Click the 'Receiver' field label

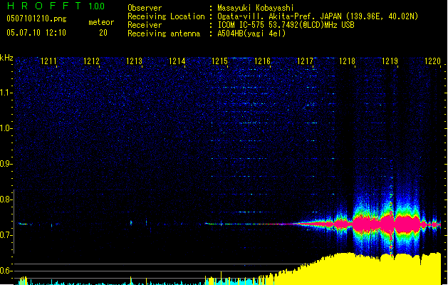[145, 25]
